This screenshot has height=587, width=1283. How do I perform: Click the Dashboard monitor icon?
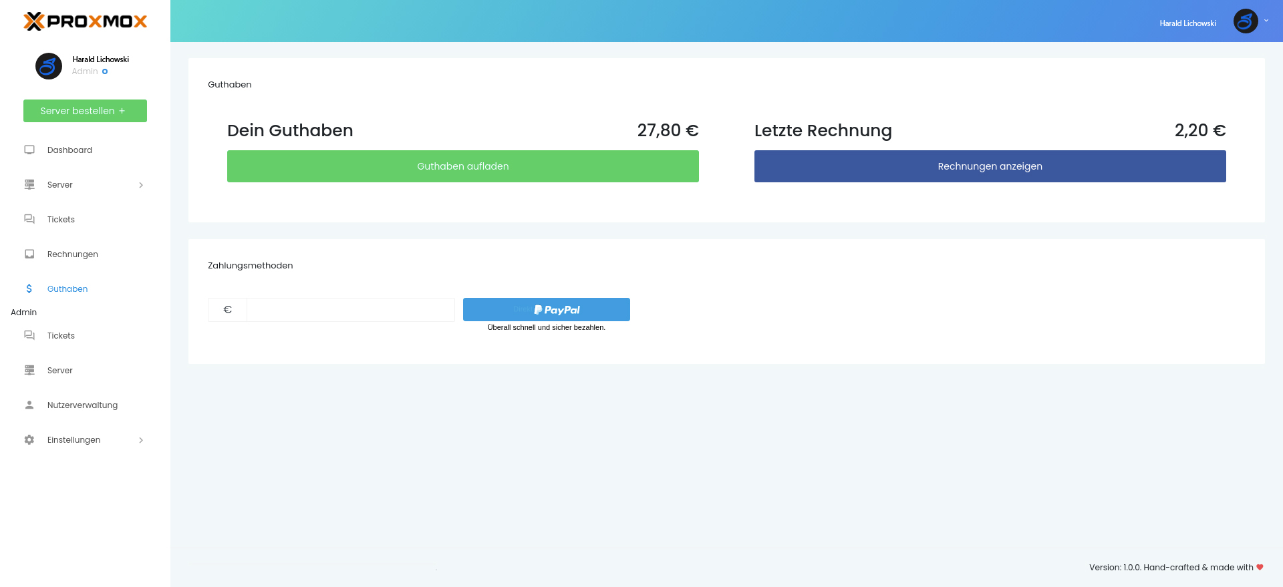pos(29,150)
